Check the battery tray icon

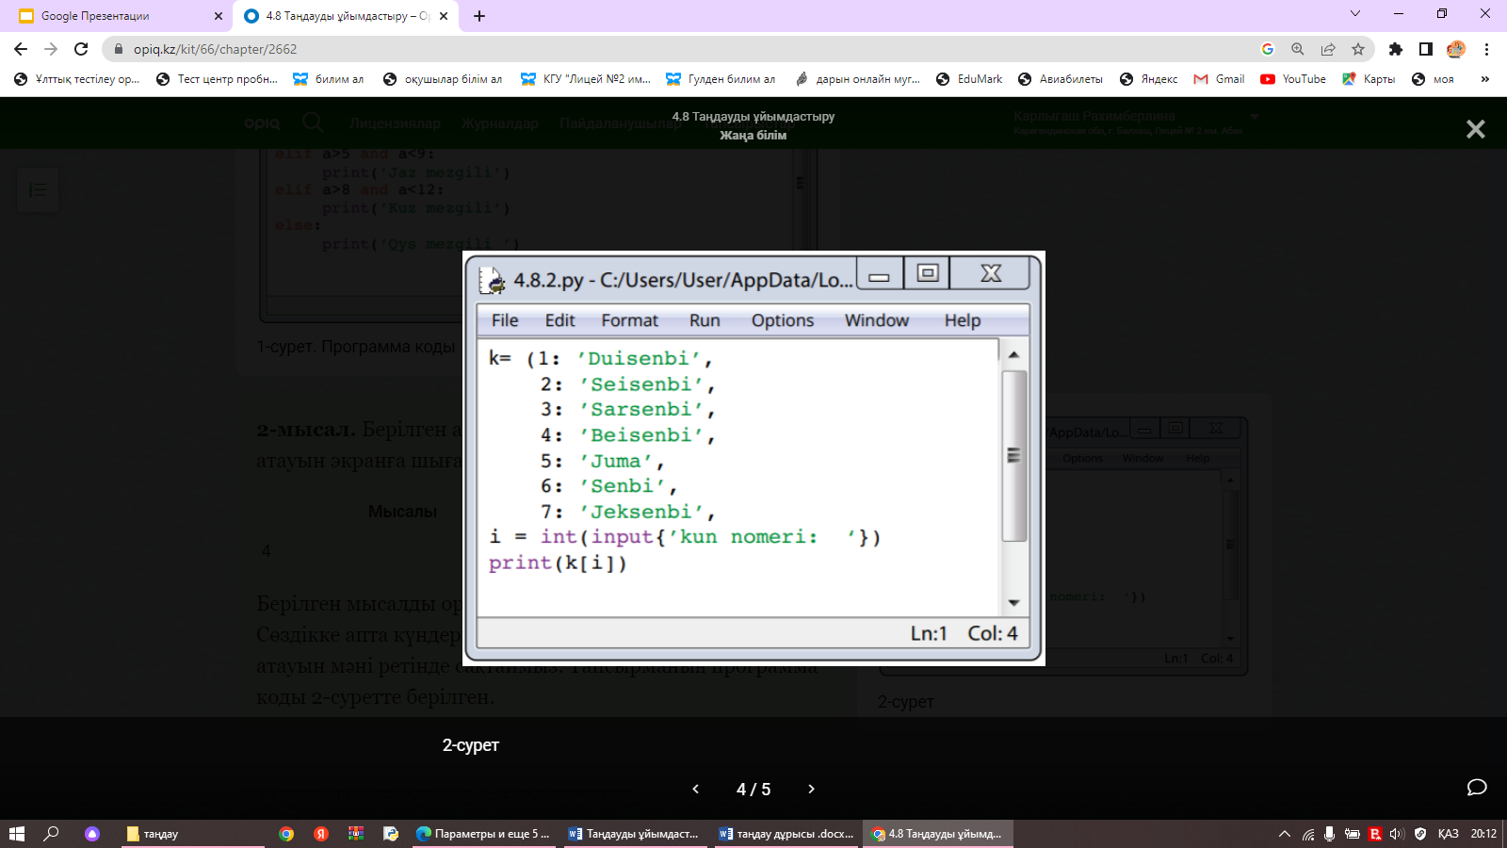tap(1353, 834)
